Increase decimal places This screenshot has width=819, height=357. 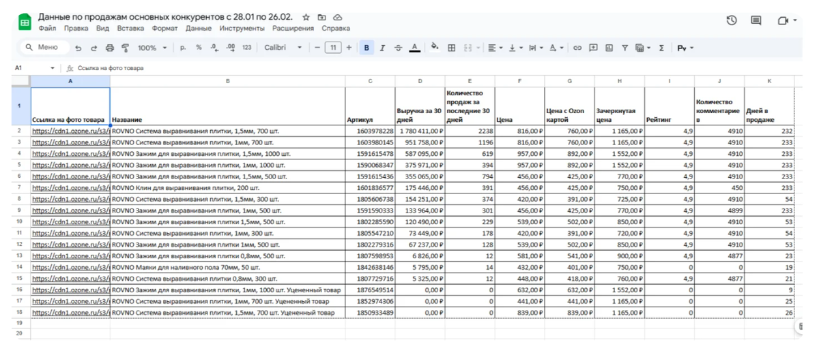pyautogui.click(x=230, y=48)
